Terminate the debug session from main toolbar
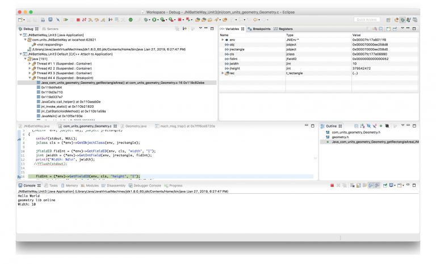Image resolution: width=436 pixels, height=264 pixels. 78,20
